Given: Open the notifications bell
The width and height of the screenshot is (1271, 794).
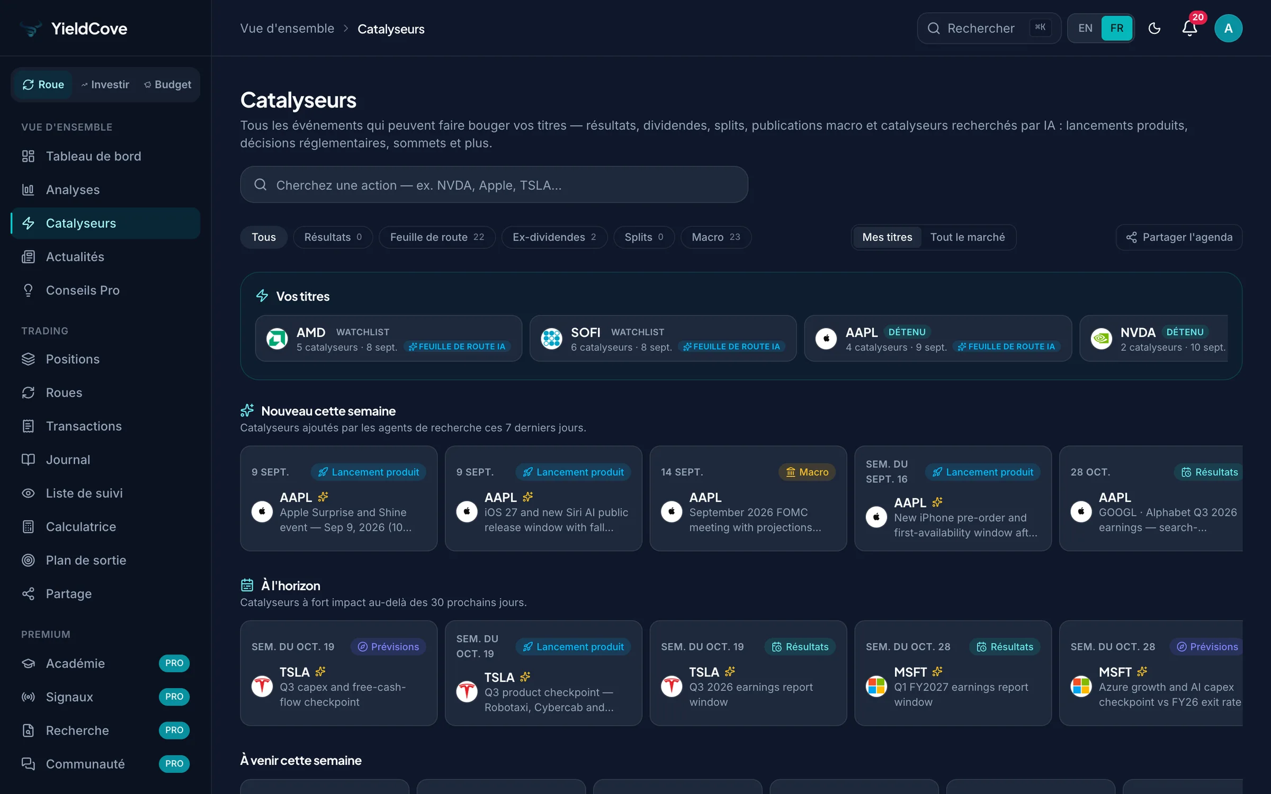Looking at the screenshot, I should point(1189,28).
